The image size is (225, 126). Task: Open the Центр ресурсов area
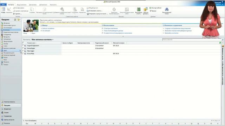(x=9, y=120)
